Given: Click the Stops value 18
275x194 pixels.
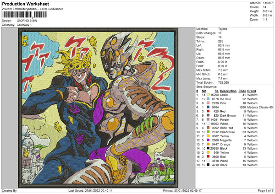Looking at the screenshot, I should [x=220, y=37].
